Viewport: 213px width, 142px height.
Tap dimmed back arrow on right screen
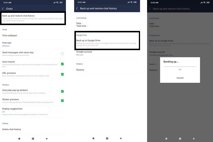[x=150, y=9]
